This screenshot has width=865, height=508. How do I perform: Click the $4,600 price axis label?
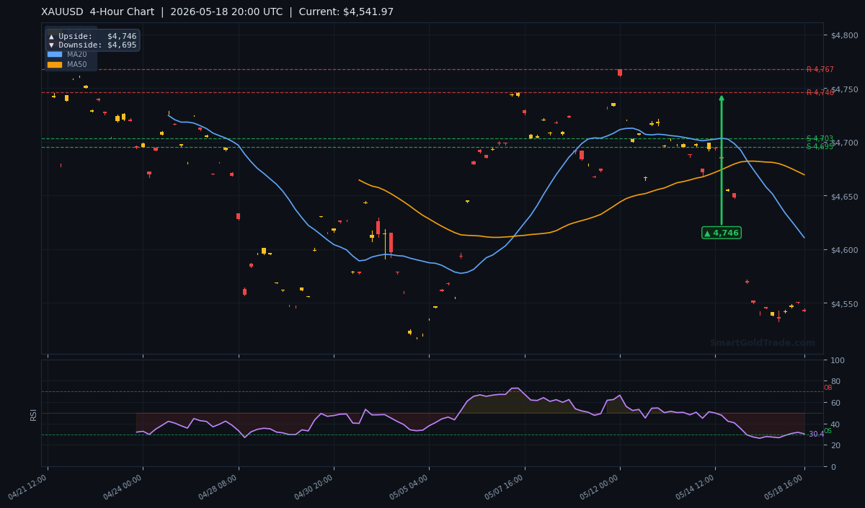click(844, 250)
